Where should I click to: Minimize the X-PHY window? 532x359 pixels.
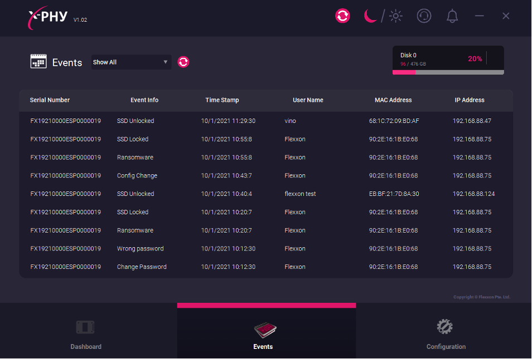479,16
